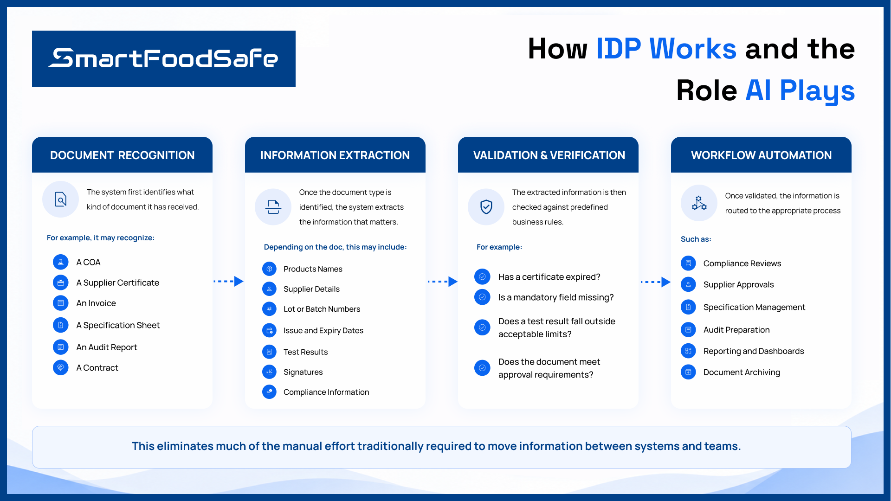Click the grid icon beside Reporting and Dashboards

point(688,351)
